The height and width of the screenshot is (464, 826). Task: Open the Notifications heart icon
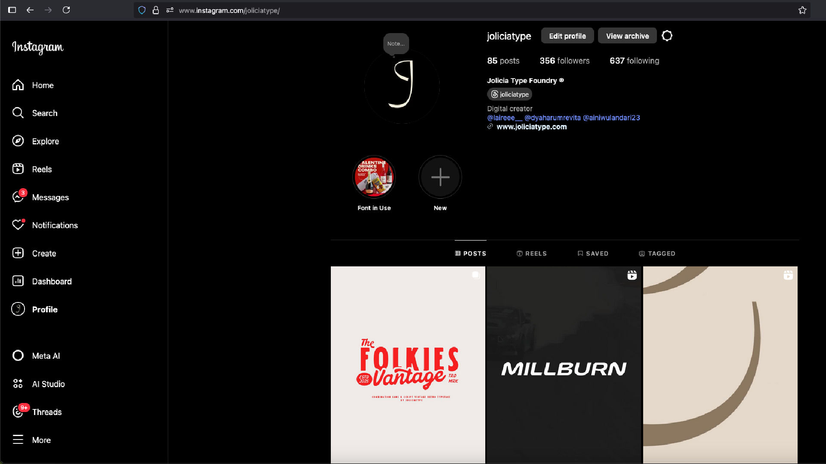pos(18,225)
